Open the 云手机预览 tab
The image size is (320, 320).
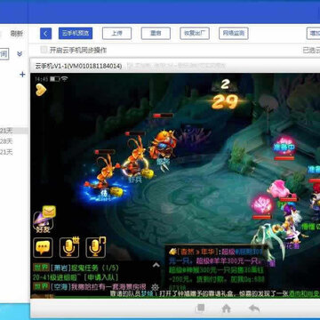(x=76, y=34)
